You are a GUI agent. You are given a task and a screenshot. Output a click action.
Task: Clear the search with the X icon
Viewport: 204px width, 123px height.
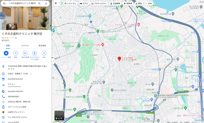coord(46,4)
